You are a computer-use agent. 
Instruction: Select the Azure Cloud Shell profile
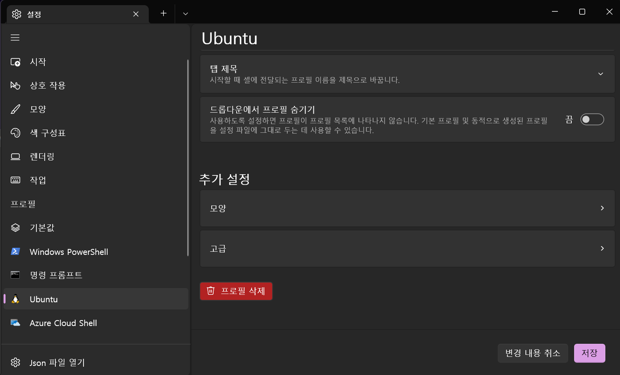[96, 323]
